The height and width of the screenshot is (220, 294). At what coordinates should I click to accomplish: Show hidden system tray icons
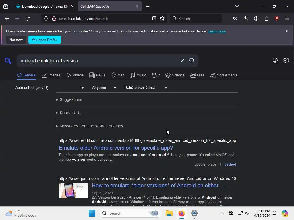pos(222,213)
